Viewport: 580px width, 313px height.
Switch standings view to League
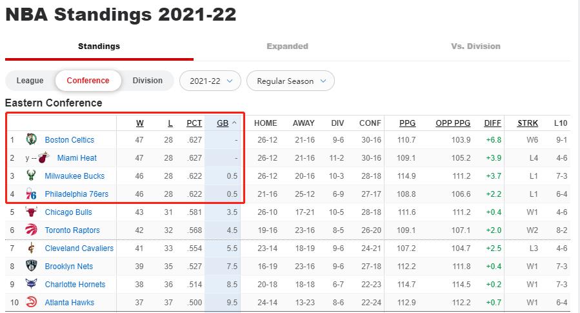point(30,81)
